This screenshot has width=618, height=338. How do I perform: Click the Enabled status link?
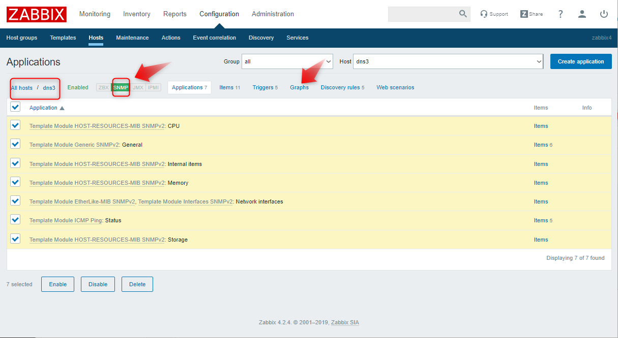pyautogui.click(x=78, y=87)
